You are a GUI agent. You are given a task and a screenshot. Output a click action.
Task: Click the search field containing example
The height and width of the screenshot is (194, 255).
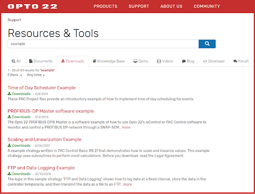[x=103, y=44]
